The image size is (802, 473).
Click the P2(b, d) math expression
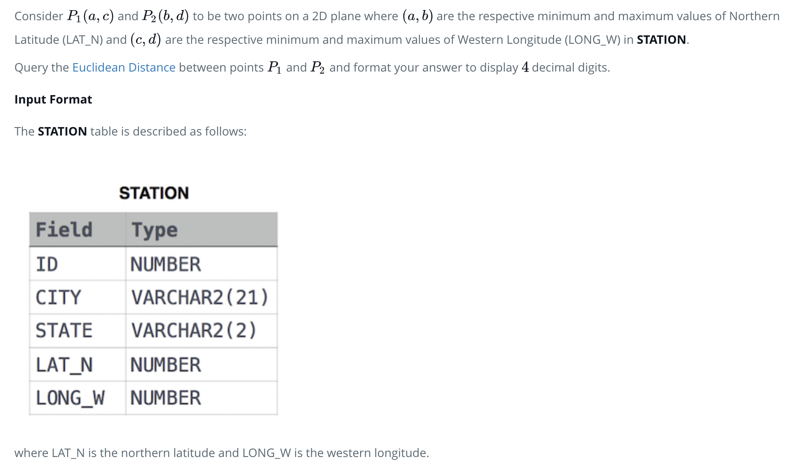click(165, 16)
